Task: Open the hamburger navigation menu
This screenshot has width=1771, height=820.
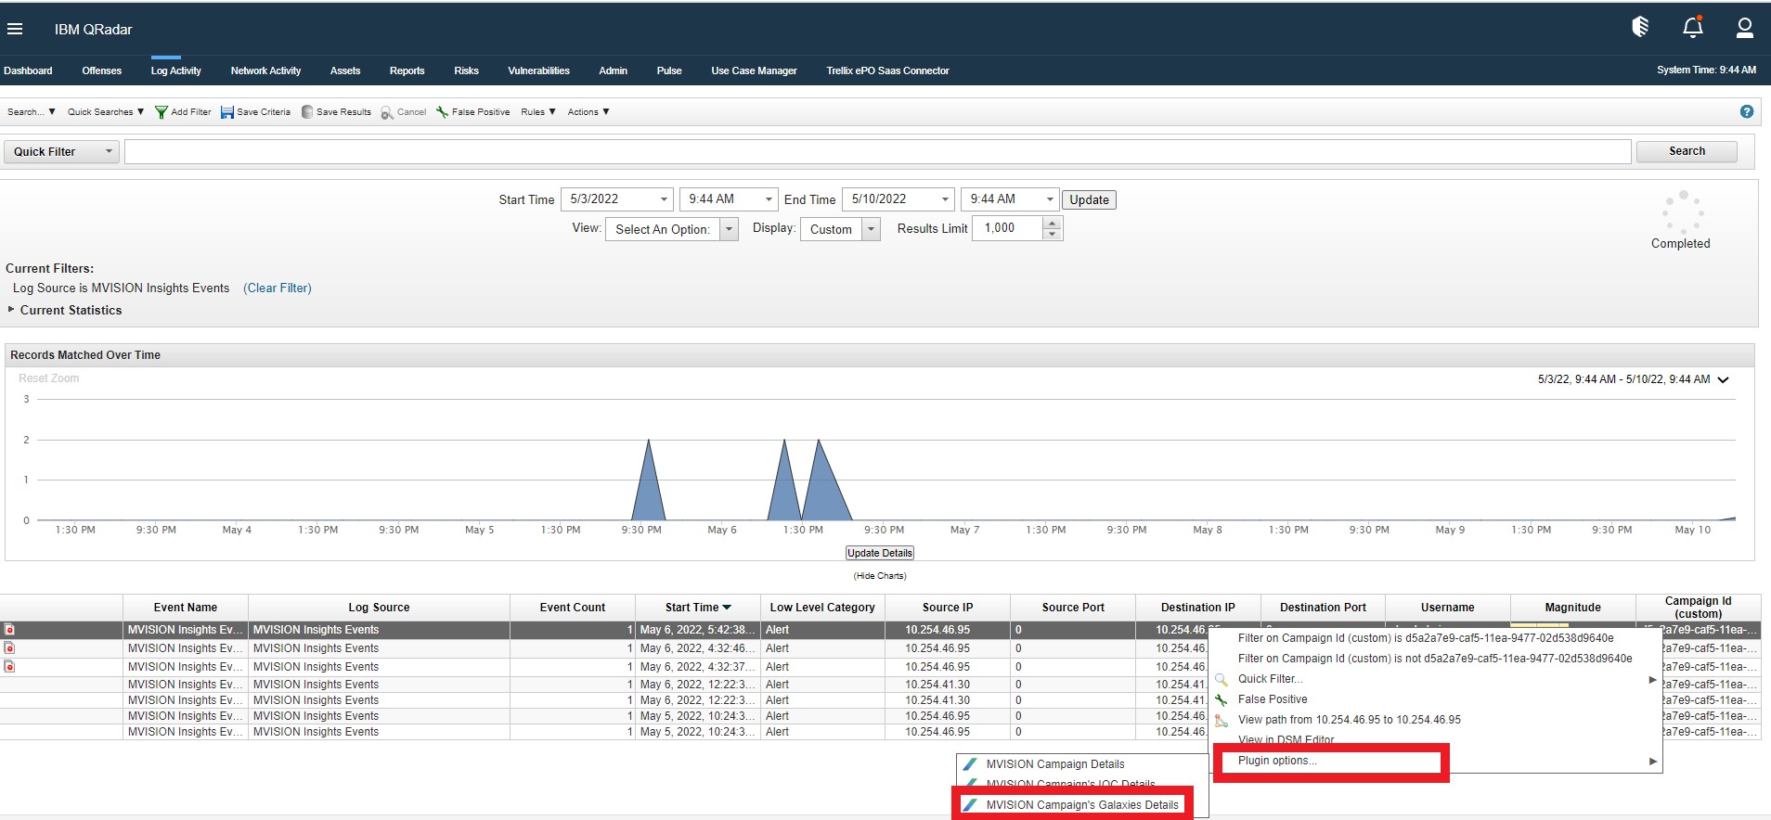Action: coord(15,29)
